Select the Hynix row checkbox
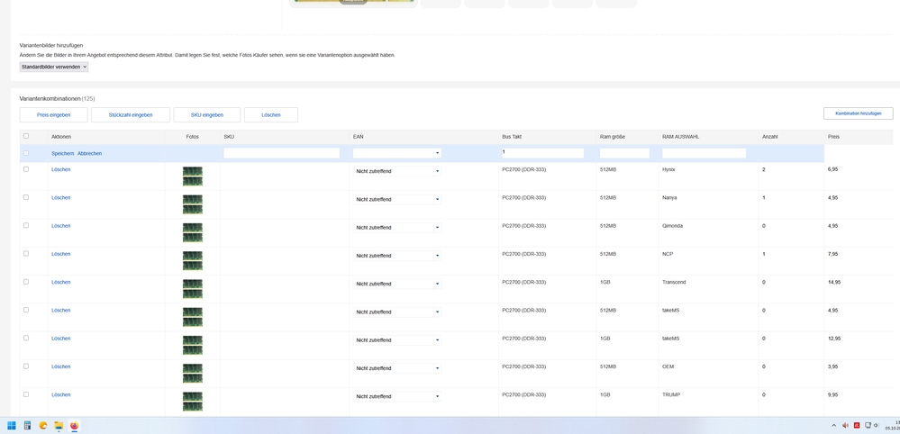The height and width of the screenshot is (434, 900). 26,169
